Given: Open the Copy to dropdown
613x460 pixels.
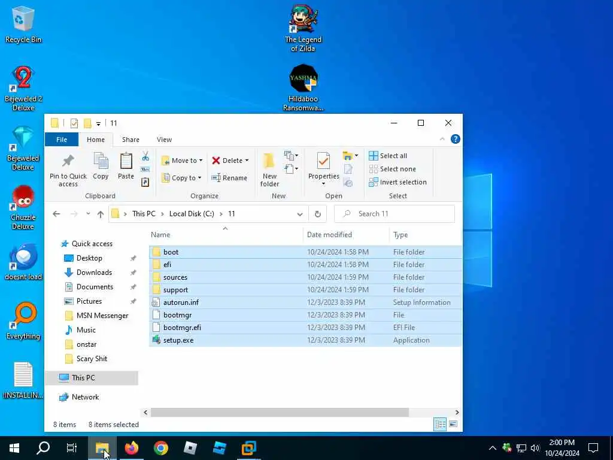Looking at the screenshot, I should pyautogui.click(x=181, y=178).
